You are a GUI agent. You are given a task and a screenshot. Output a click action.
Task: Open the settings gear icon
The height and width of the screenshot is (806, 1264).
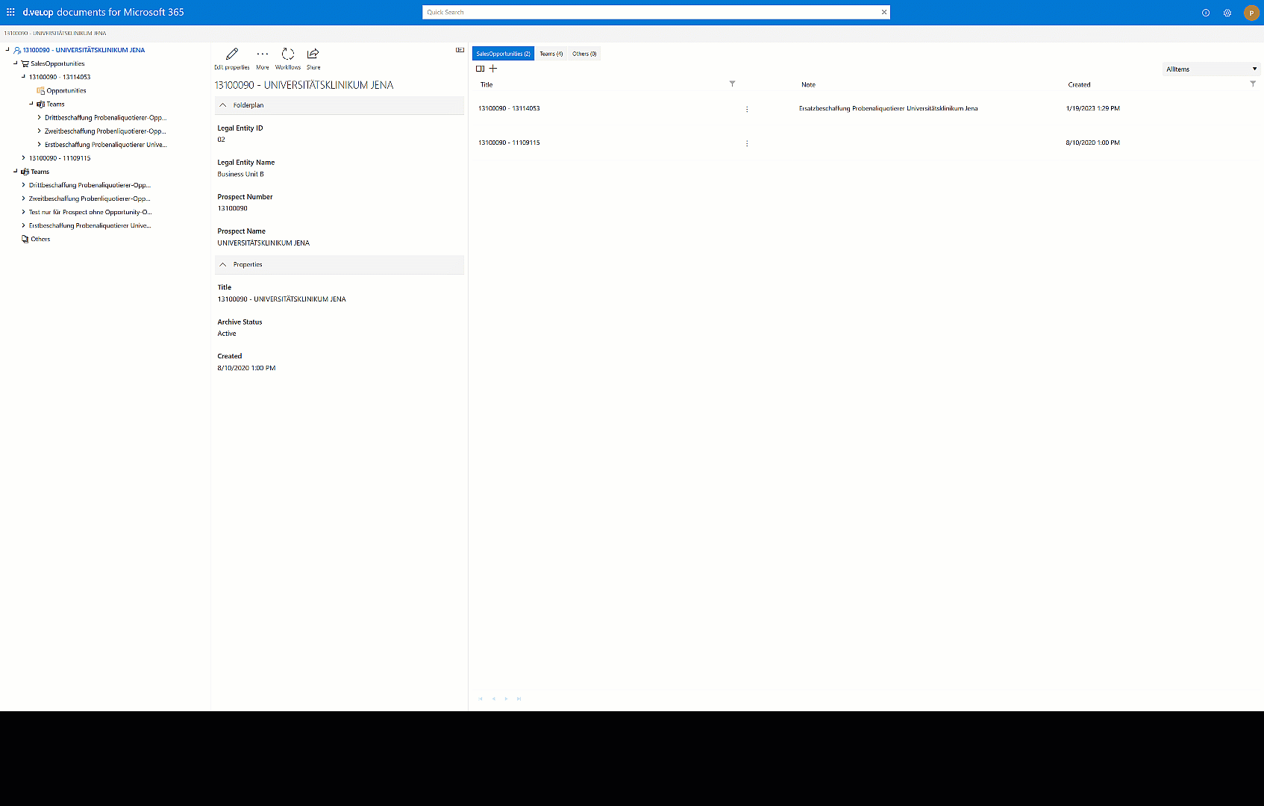1227,13
